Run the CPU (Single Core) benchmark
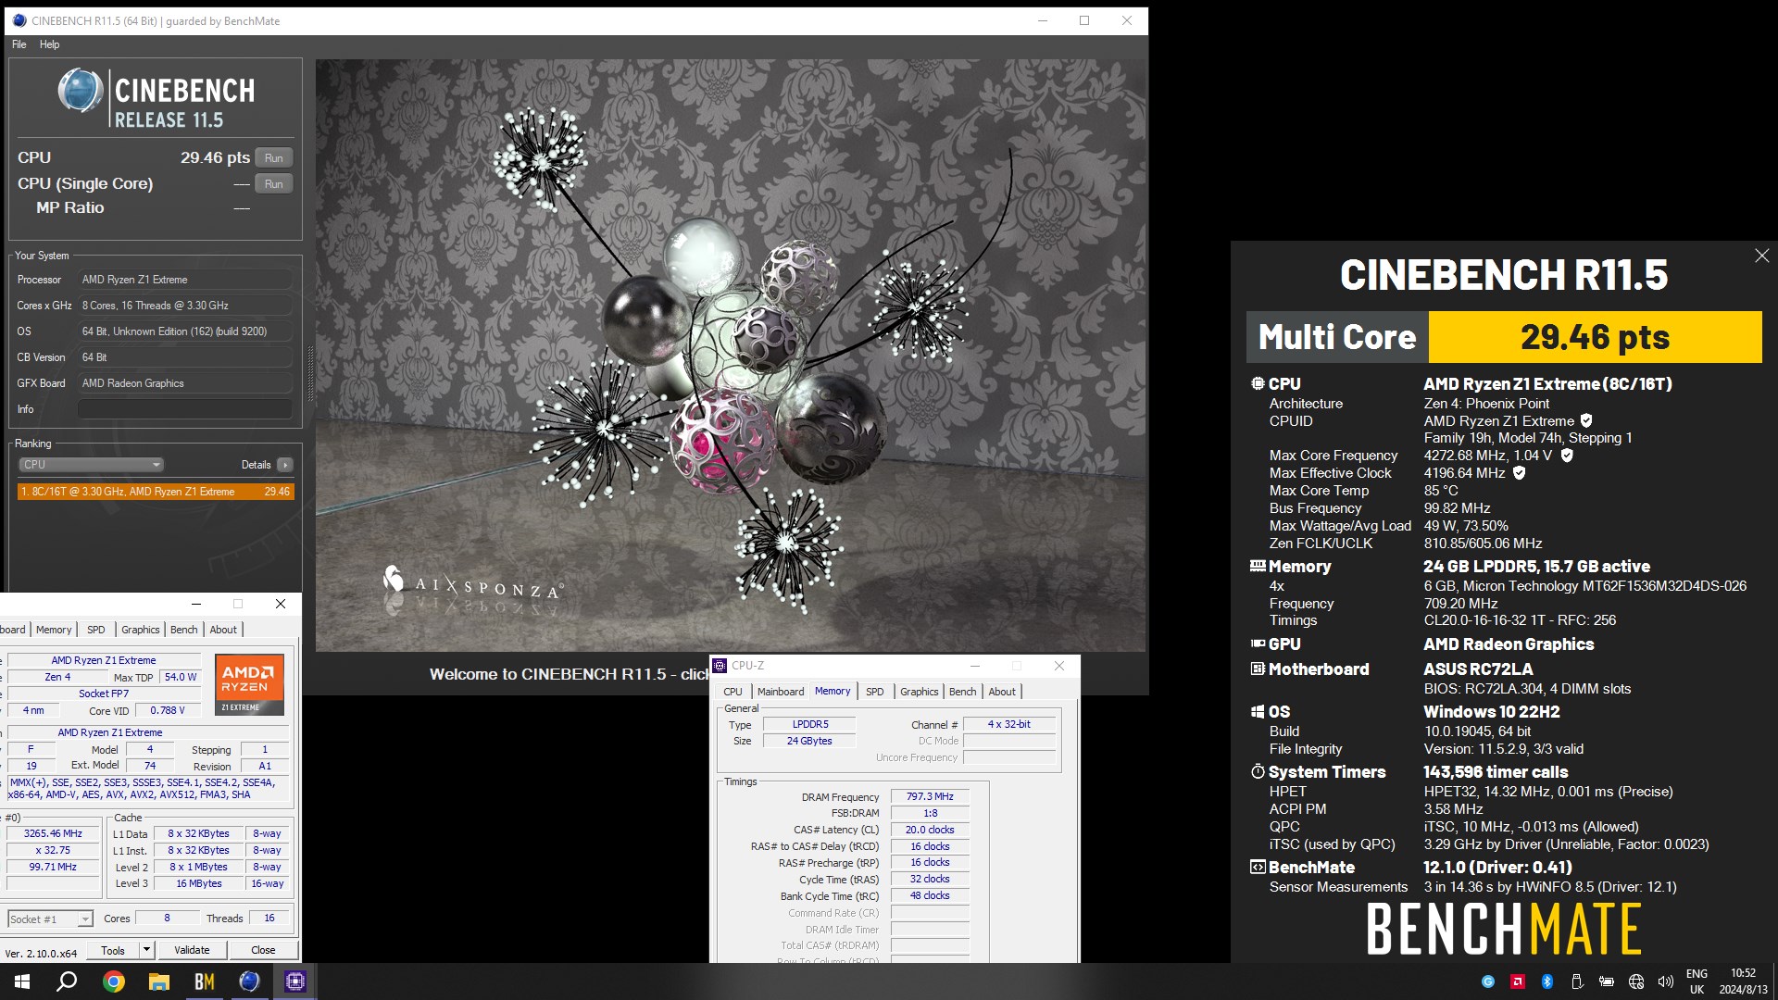The image size is (1778, 1000). coord(273,184)
